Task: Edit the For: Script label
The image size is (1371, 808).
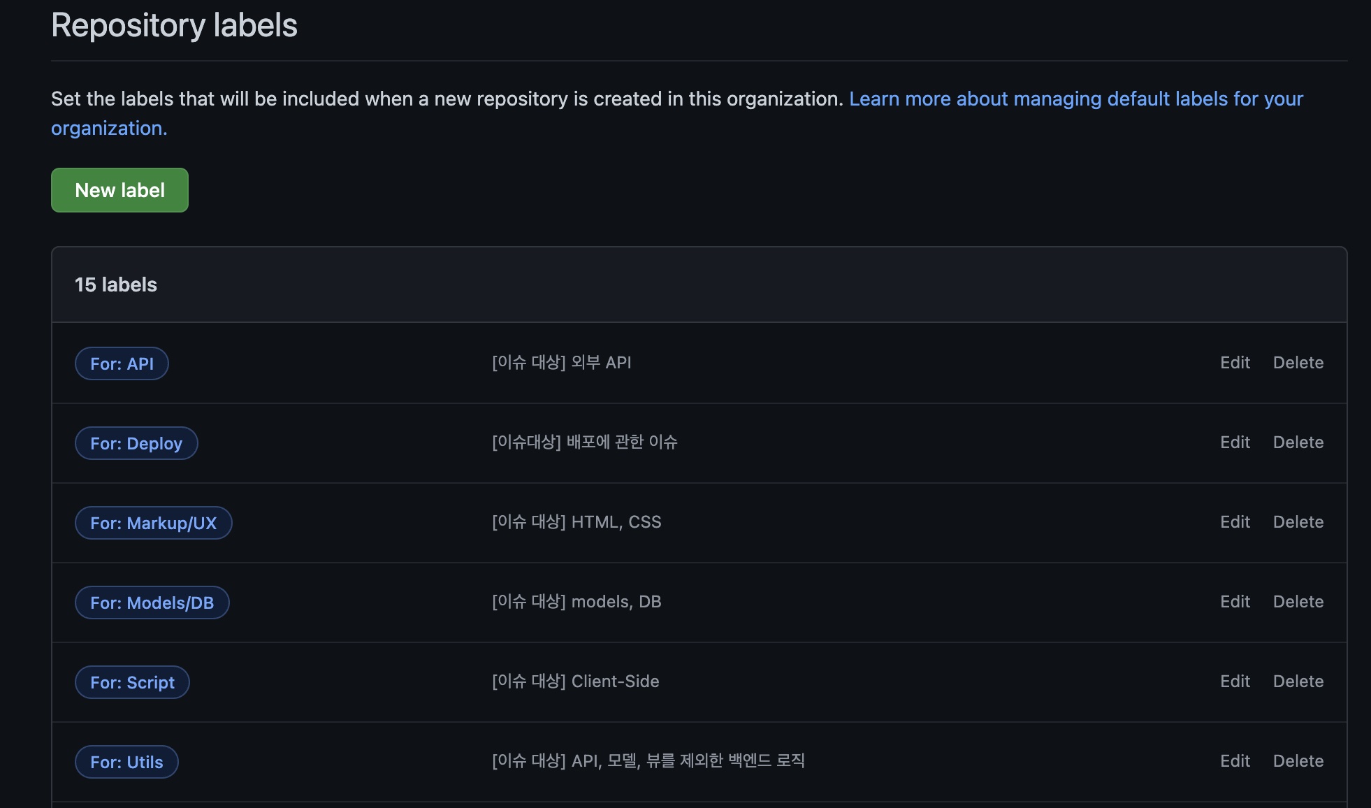Action: click(x=1235, y=681)
